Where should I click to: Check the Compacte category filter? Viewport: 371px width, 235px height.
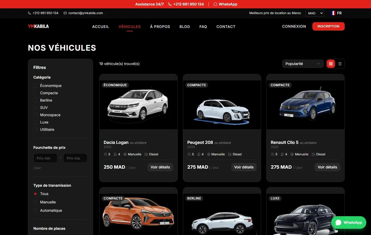coord(35,93)
